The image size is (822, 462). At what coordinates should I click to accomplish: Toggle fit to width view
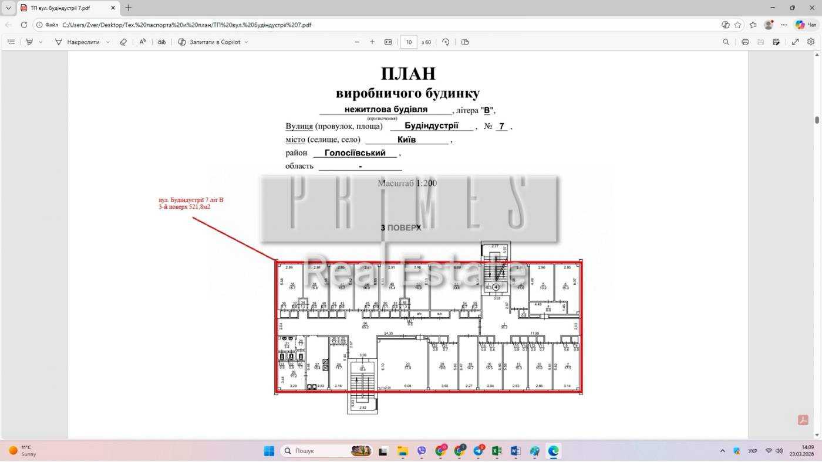pyautogui.click(x=388, y=42)
